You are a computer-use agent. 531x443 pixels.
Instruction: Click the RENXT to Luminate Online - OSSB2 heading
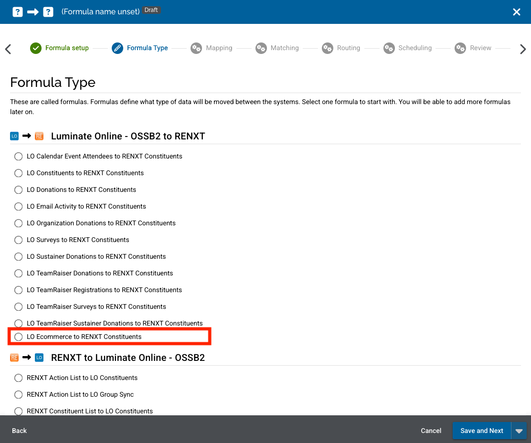128,358
